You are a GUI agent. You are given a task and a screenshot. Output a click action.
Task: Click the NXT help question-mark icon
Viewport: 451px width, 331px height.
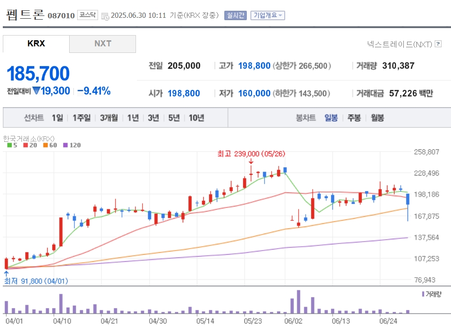click(x=438, y=44)
